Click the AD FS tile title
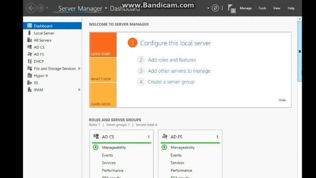 click(x=176, y=137)
